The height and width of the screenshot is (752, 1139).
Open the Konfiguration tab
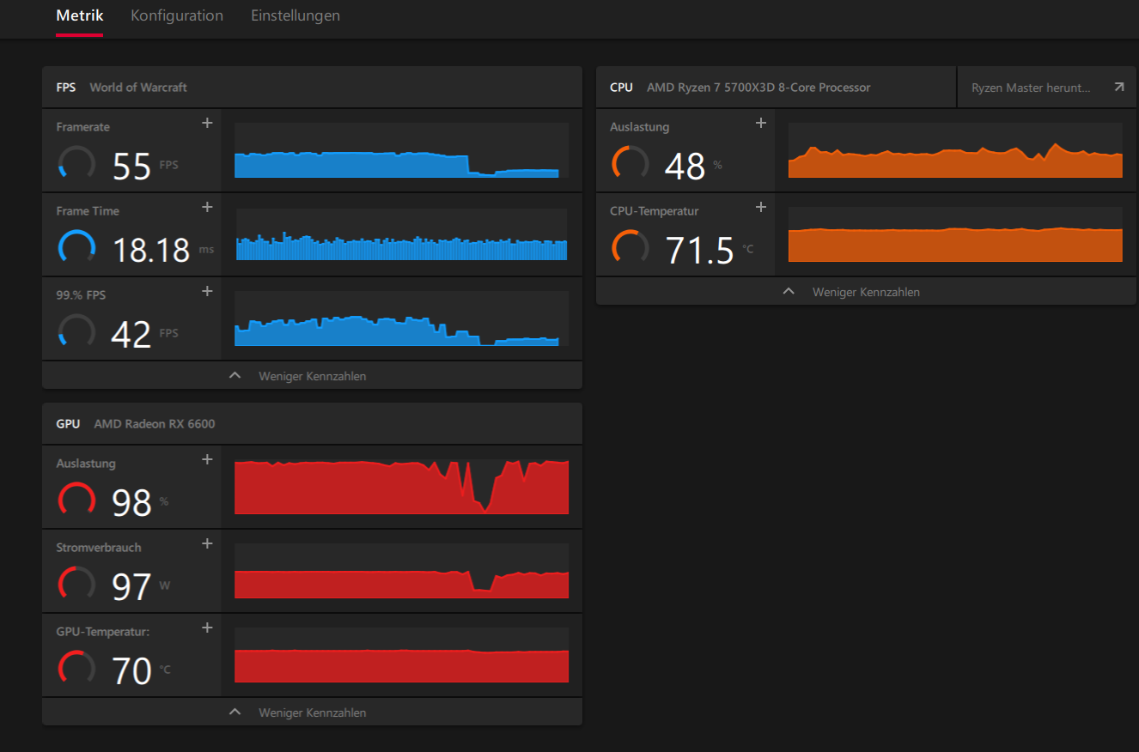click(177, 15)
